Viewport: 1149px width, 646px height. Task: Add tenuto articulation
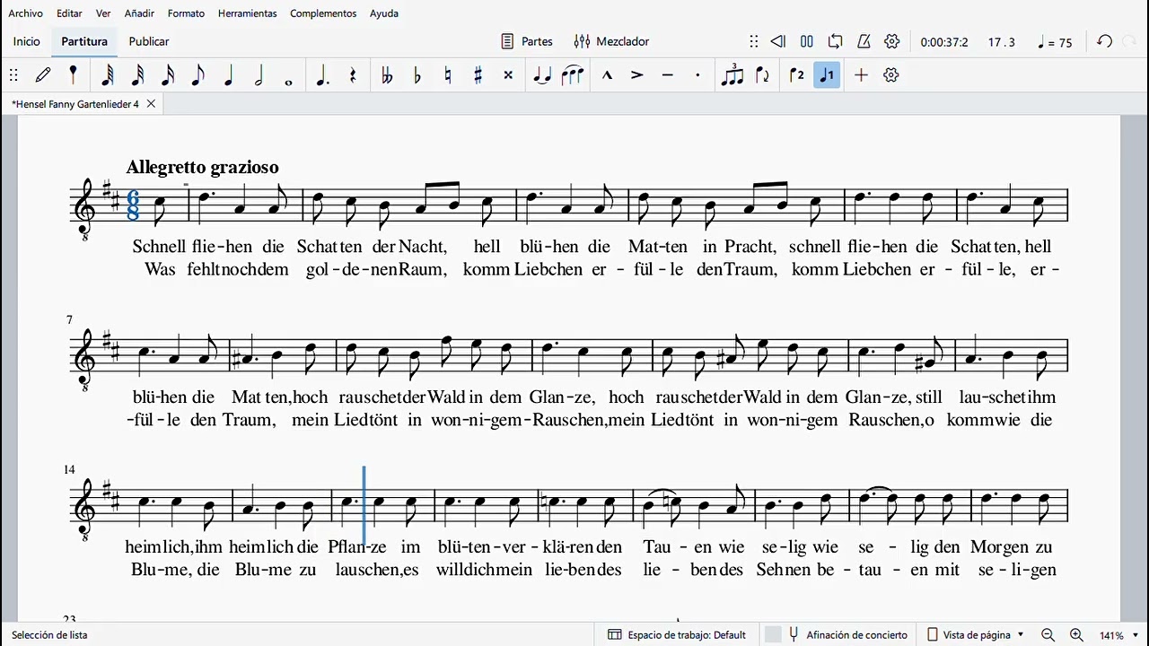[x=667, y=75]
